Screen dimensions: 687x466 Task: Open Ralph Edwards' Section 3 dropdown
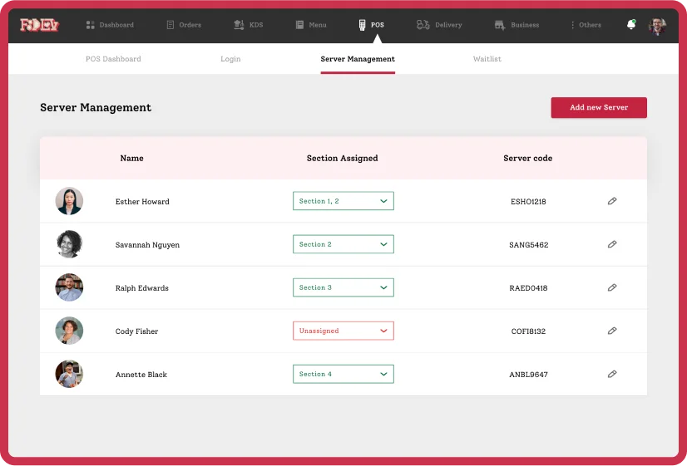(x=343, y=287)
